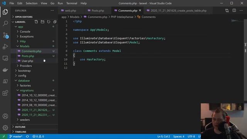Click the Models breadcrumb segment
This screenshot has width=247, height=139.
tap(74, 17)
